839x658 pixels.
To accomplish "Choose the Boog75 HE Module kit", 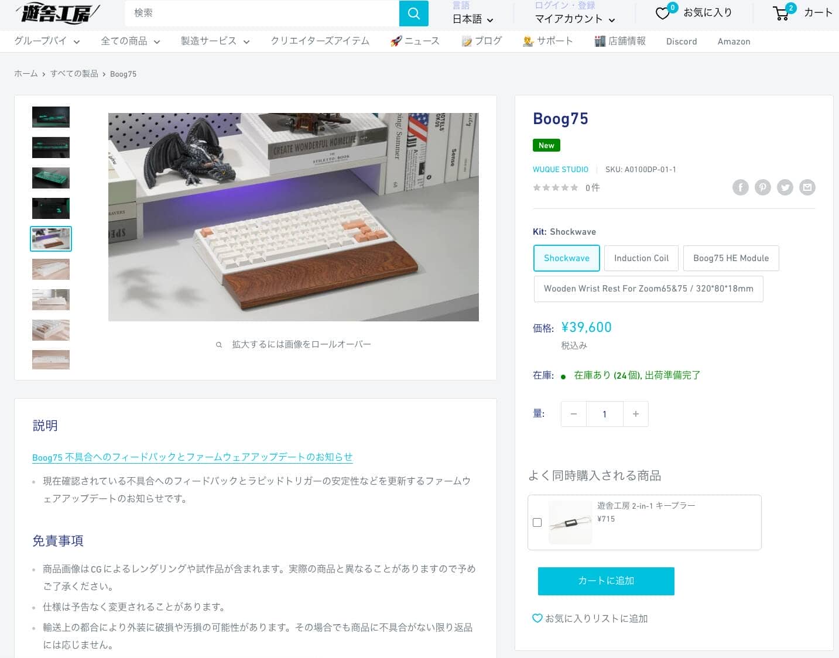I will [731, 258].
